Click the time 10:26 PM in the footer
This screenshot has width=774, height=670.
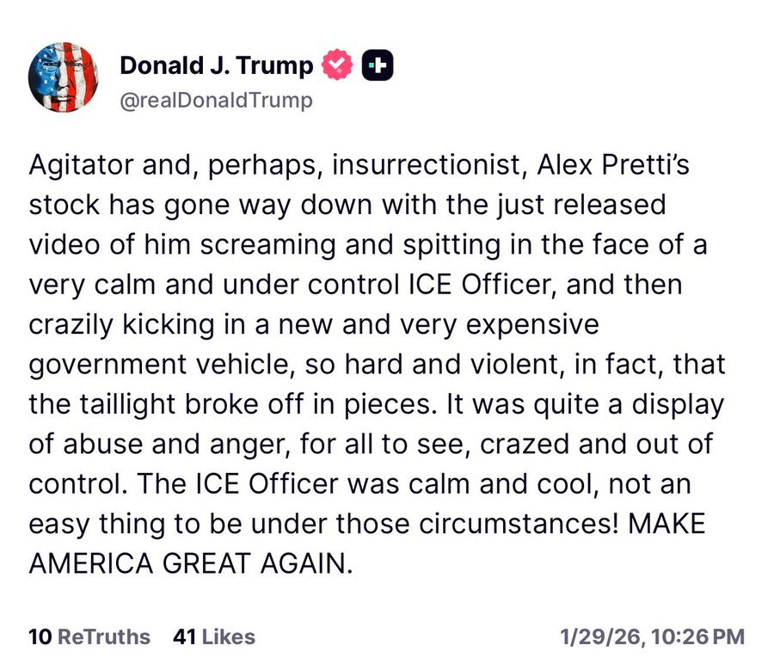pos(697,637)
